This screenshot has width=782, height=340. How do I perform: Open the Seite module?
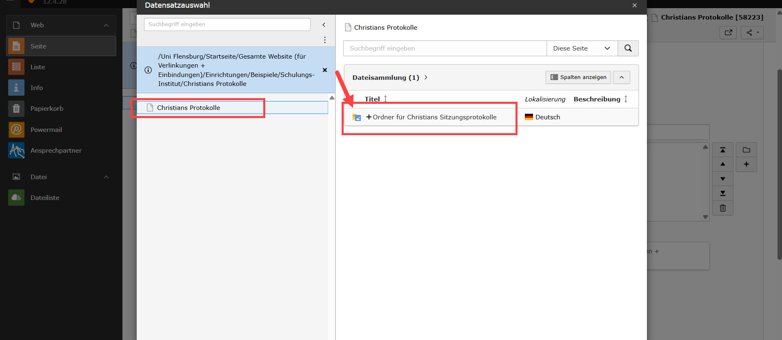pyautogui.click(x=38, y=46)
